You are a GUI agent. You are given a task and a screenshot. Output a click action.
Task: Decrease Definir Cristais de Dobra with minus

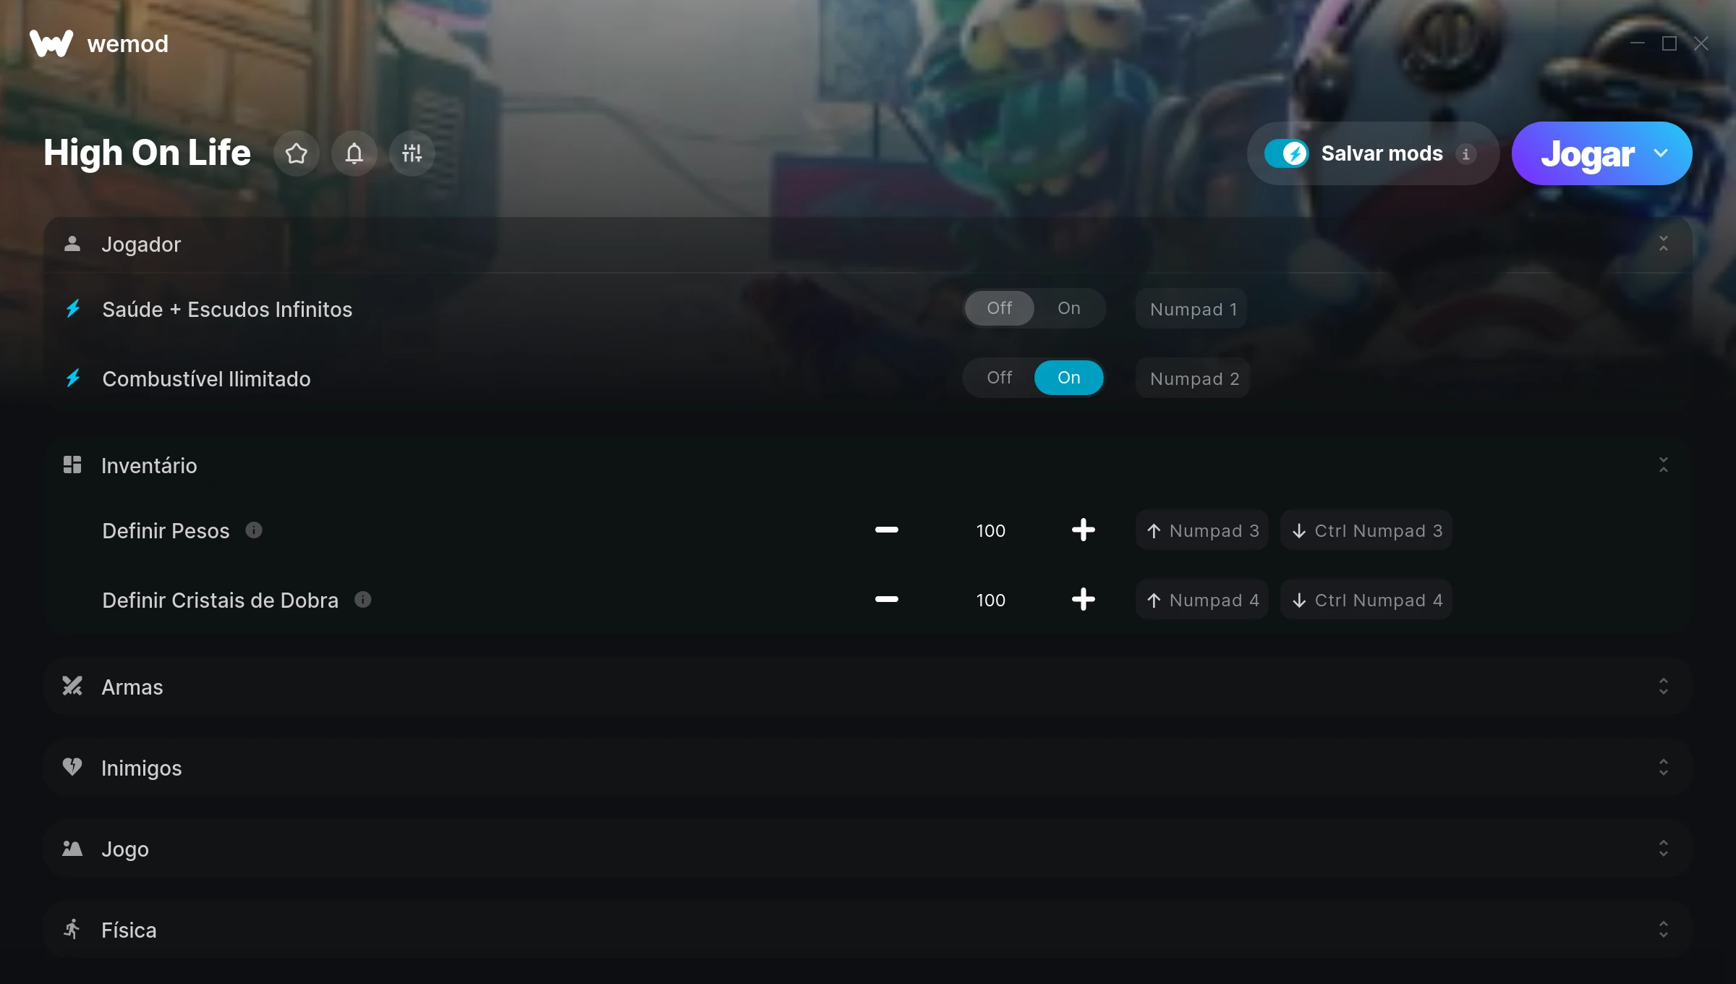[887, 599]
